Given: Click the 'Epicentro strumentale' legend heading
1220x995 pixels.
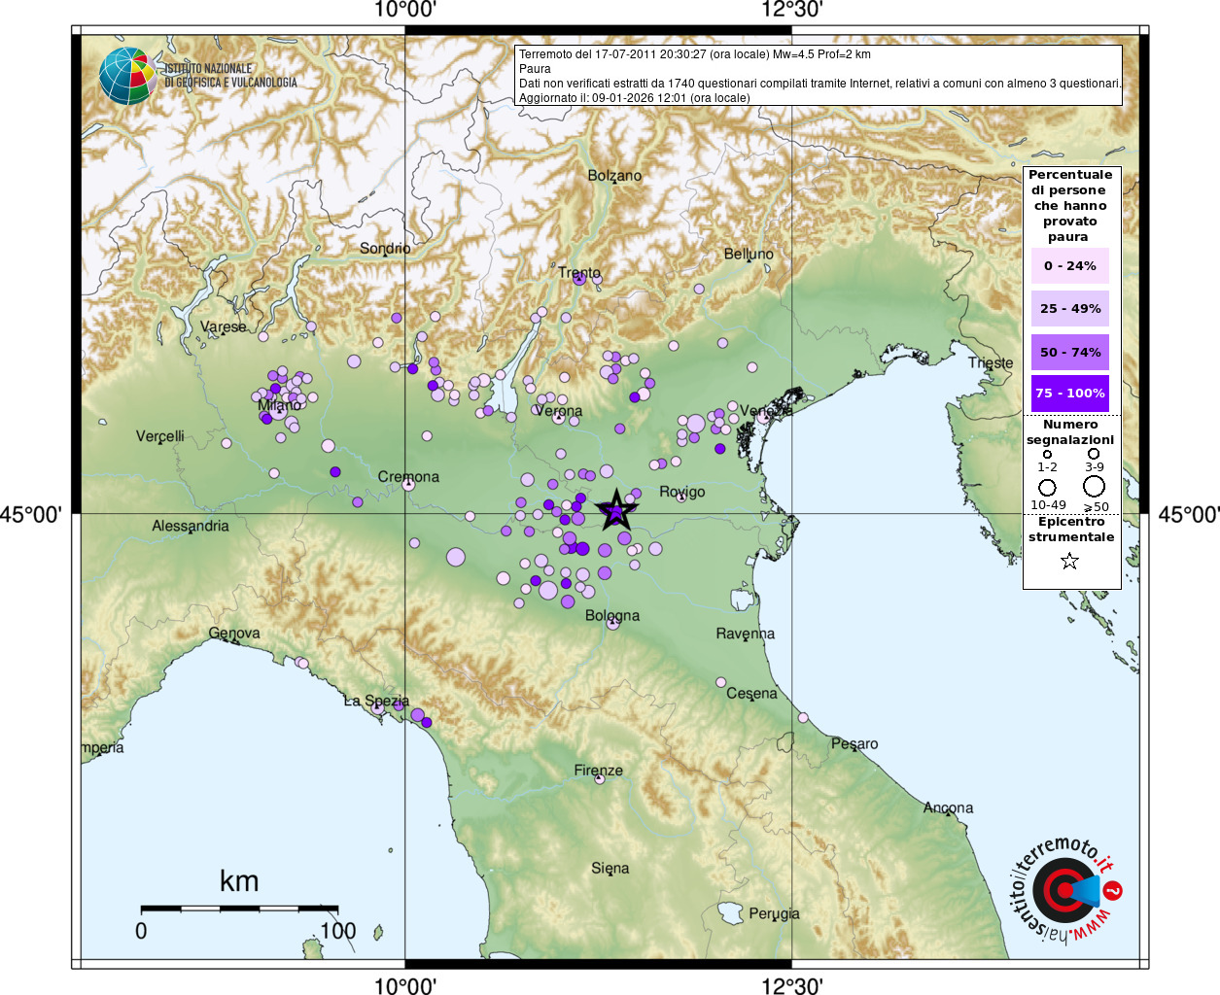Looking at the screenshot, I should click(1071, 530).
